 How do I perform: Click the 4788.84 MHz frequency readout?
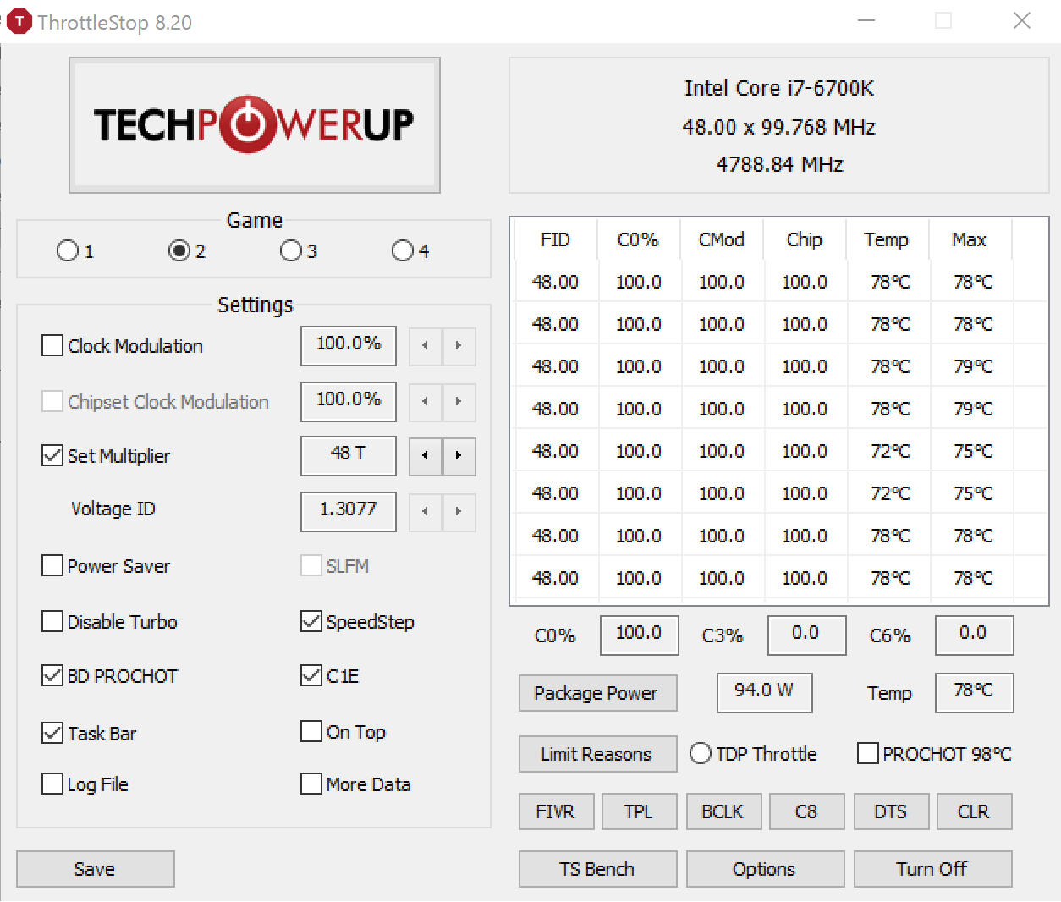[779, 164]
